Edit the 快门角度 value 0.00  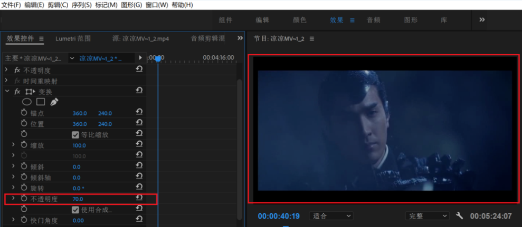point(78,220)
